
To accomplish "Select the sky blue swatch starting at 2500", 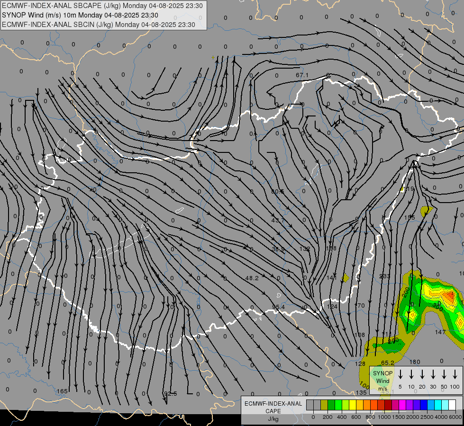I will (x=431, y=405).
